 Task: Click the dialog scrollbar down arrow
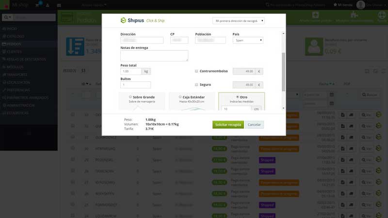tap(283, 108)
